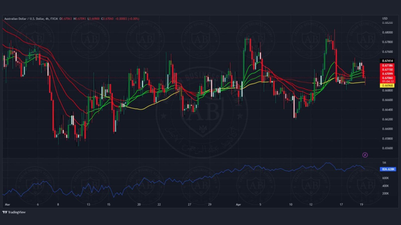Viewport: 401px width, 225px height.
Task: Click the 0.66400 price axis level
Action: pyautogui.click(x=387, y=110)
